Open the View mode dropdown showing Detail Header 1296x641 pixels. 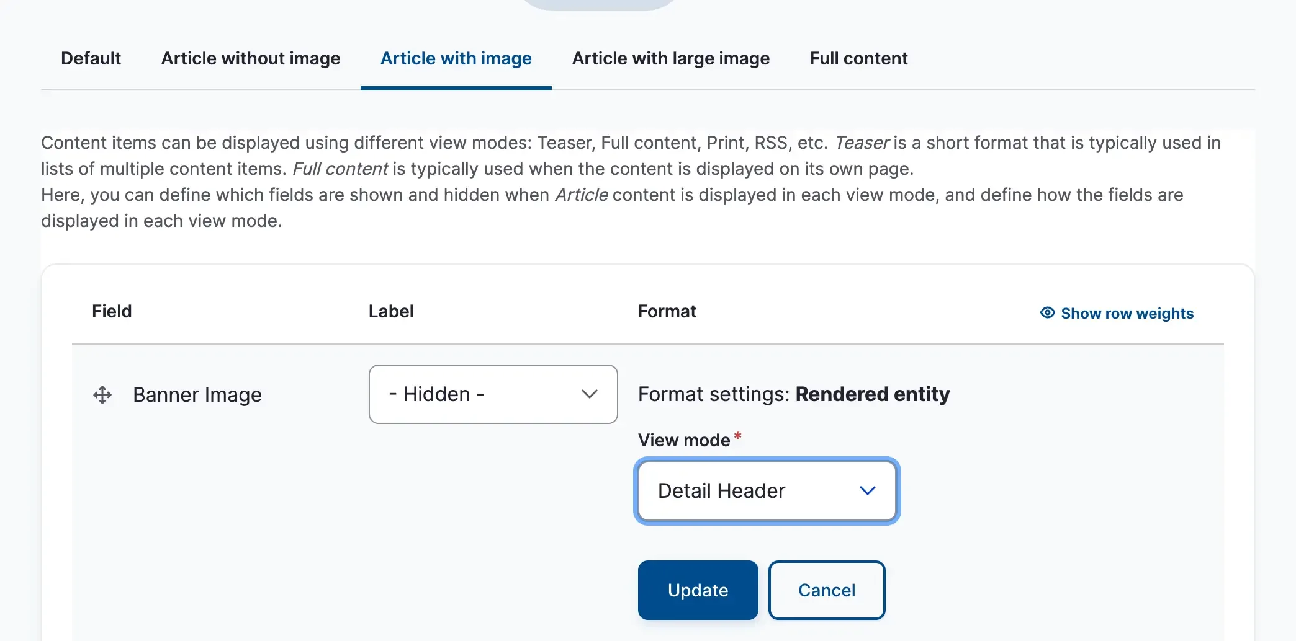[x=766, y=491]
